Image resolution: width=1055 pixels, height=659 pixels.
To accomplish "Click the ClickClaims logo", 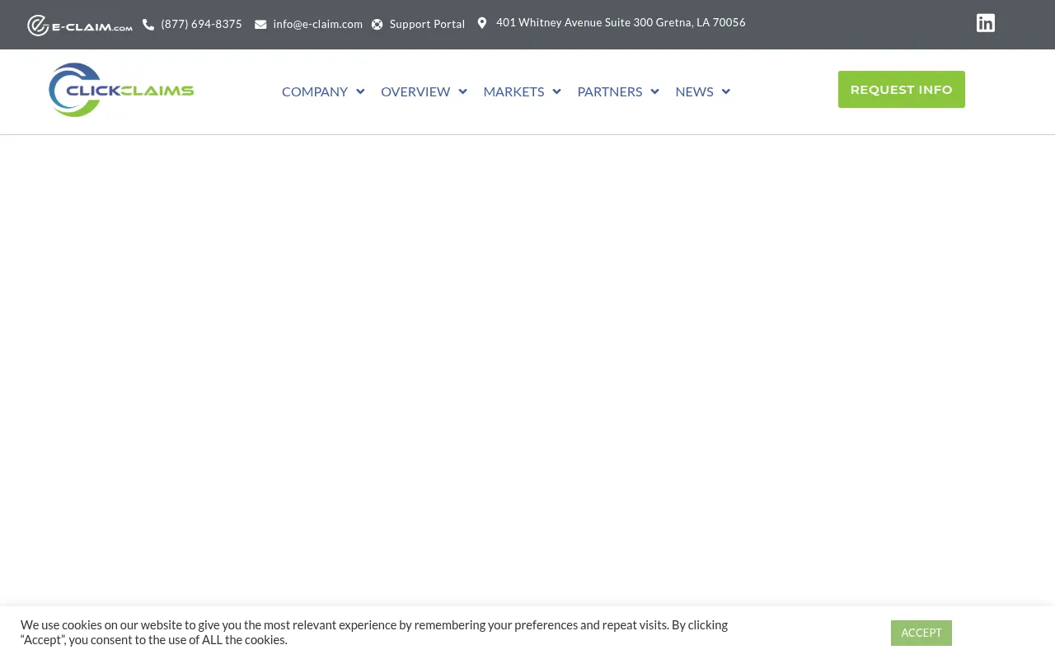I will (x=121, y=90).
